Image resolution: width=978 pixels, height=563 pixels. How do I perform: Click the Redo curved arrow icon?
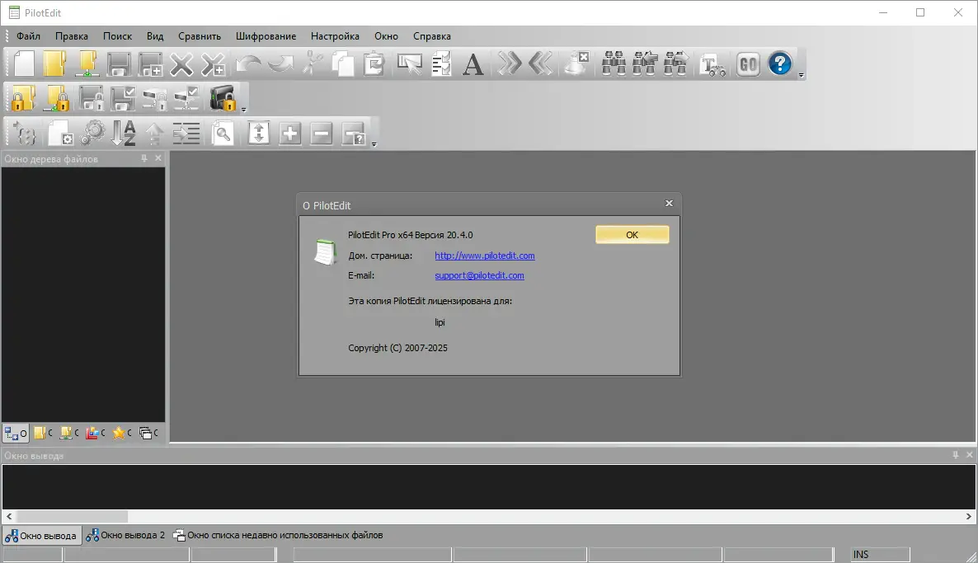click(280, 64)
